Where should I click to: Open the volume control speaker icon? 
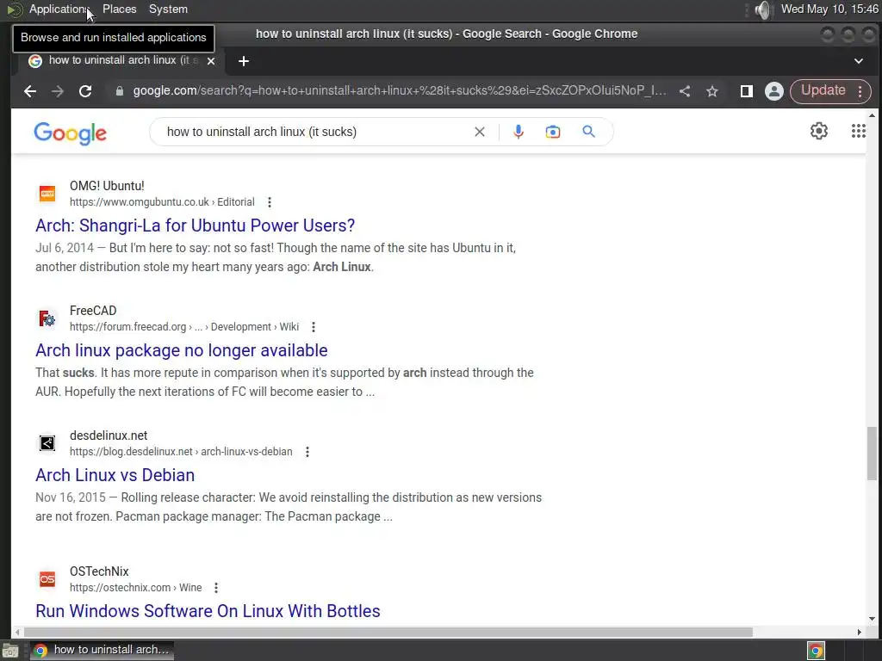(763, 9)
